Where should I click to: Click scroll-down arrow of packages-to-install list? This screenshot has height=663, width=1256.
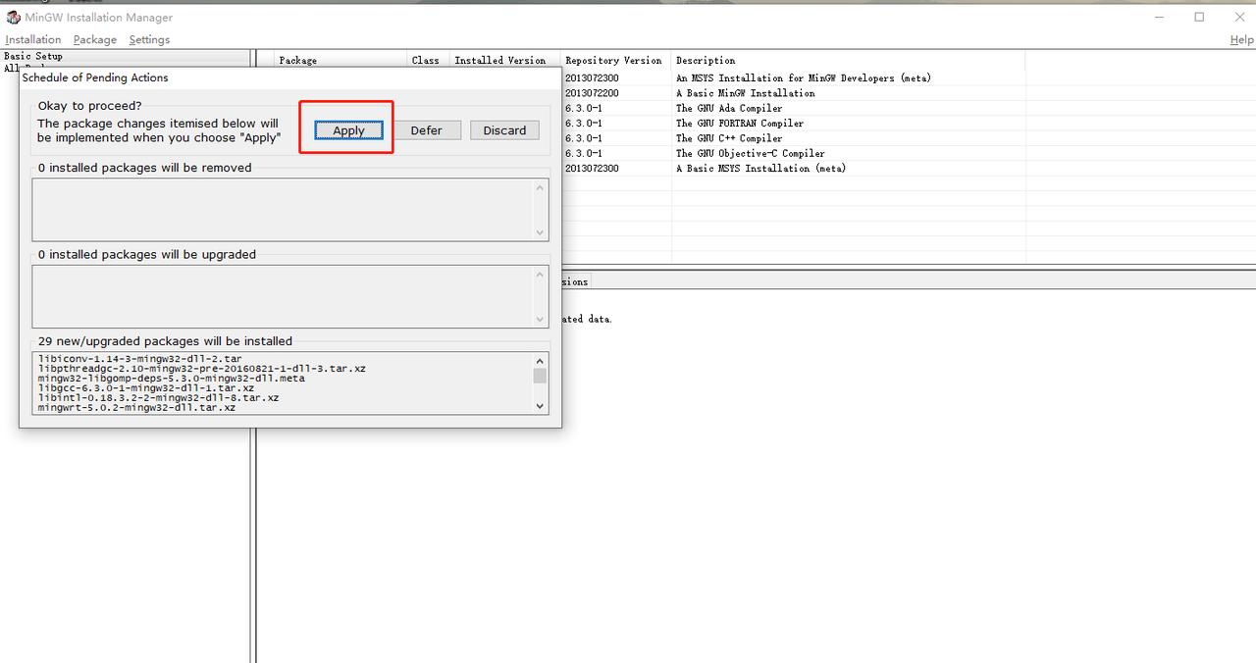pyautogui.click(x=540, y=406)
